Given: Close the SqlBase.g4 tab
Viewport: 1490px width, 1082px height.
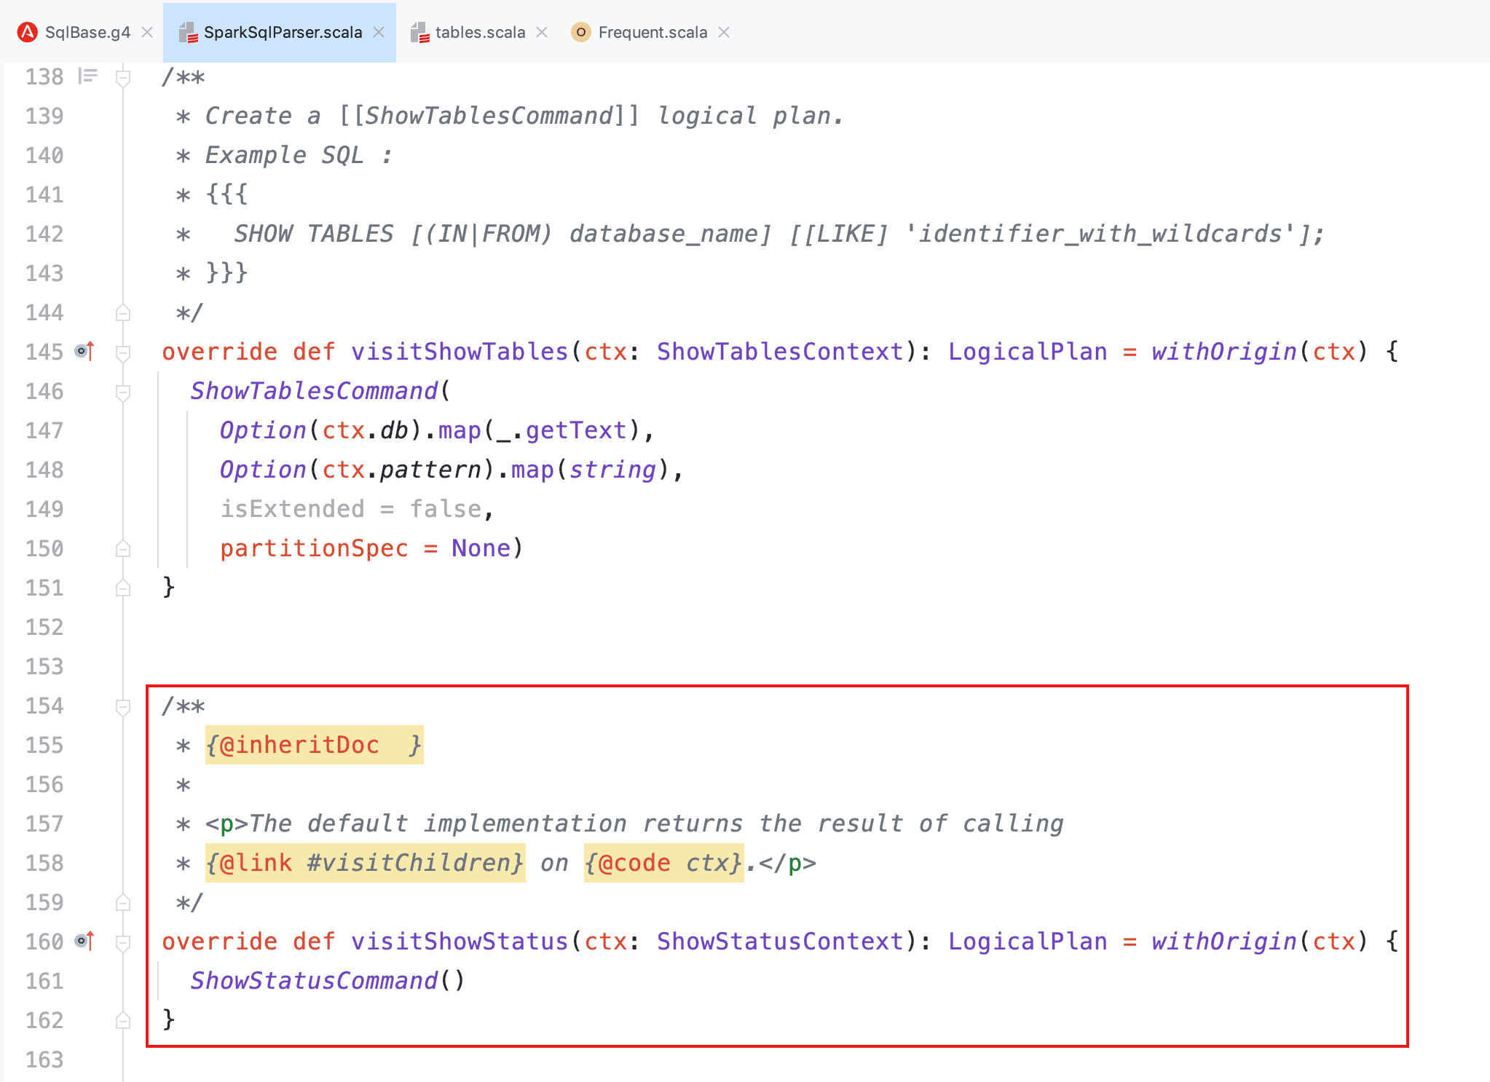Looking at the screenshot, I should (x=147, y=32).
